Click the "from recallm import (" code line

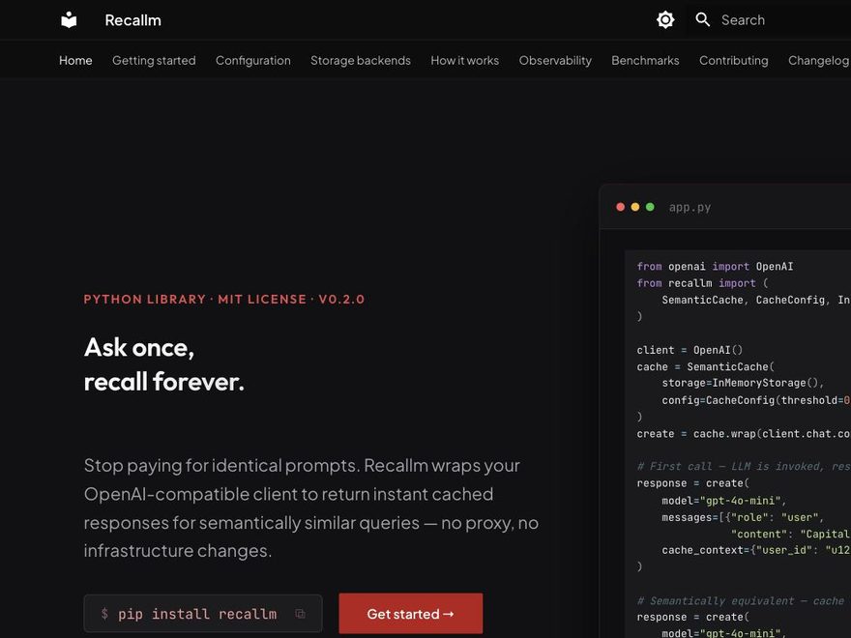(x=702, y=283)
